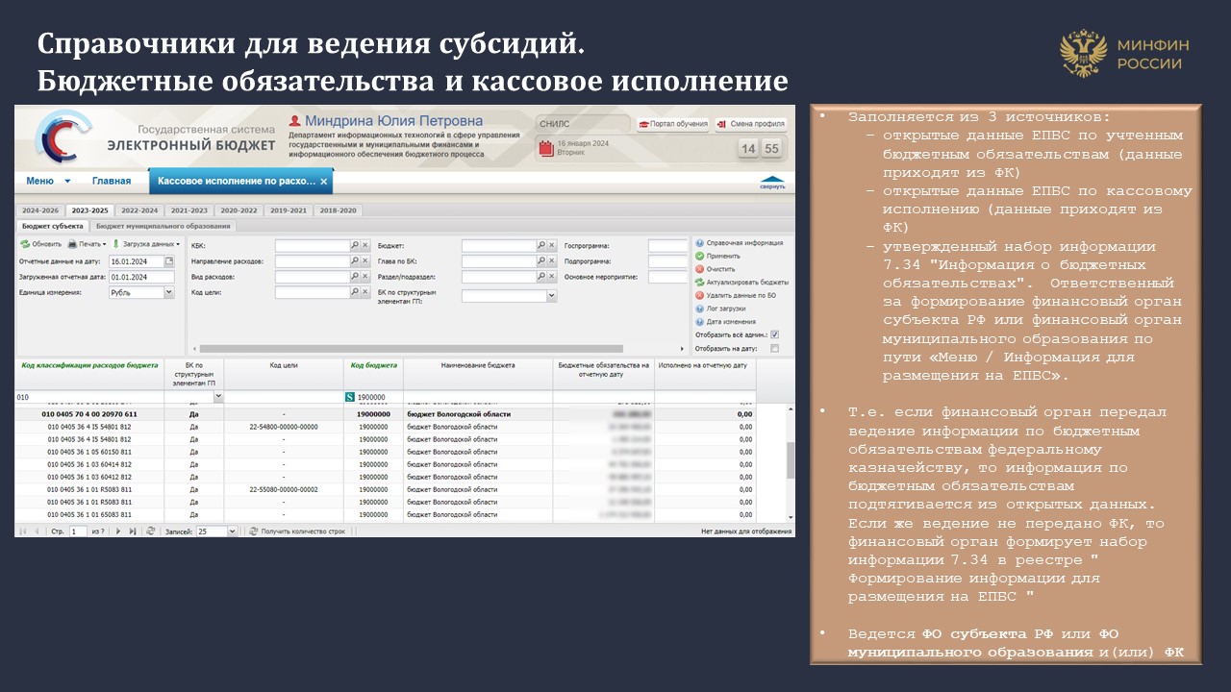Click the Портал обучения button
The height and width of the screenshot is (692, 1231).
tap(673, 124)
